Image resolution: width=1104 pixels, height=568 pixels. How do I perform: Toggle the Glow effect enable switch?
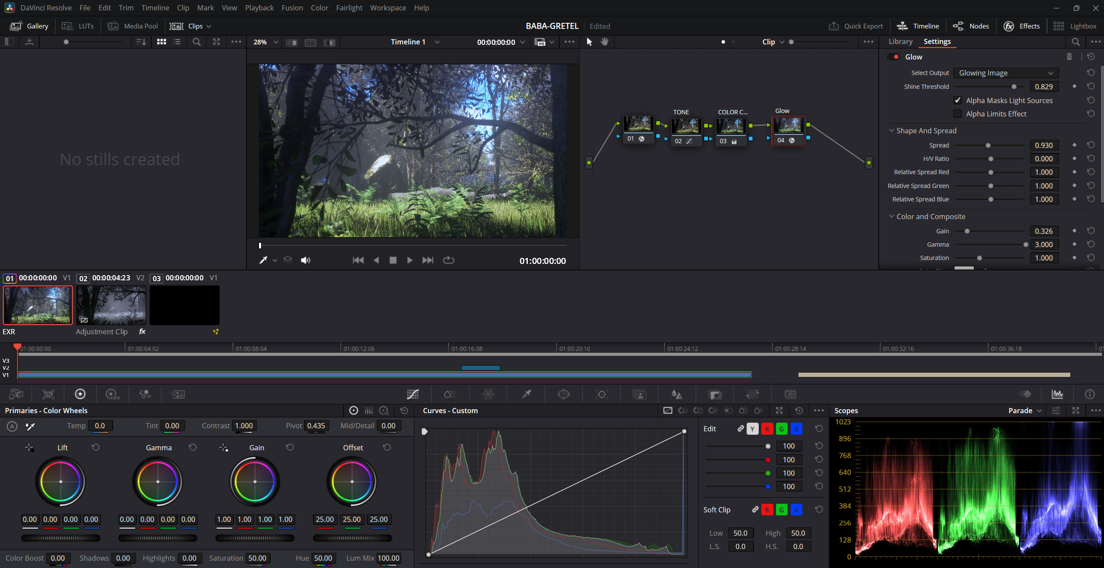894,57
